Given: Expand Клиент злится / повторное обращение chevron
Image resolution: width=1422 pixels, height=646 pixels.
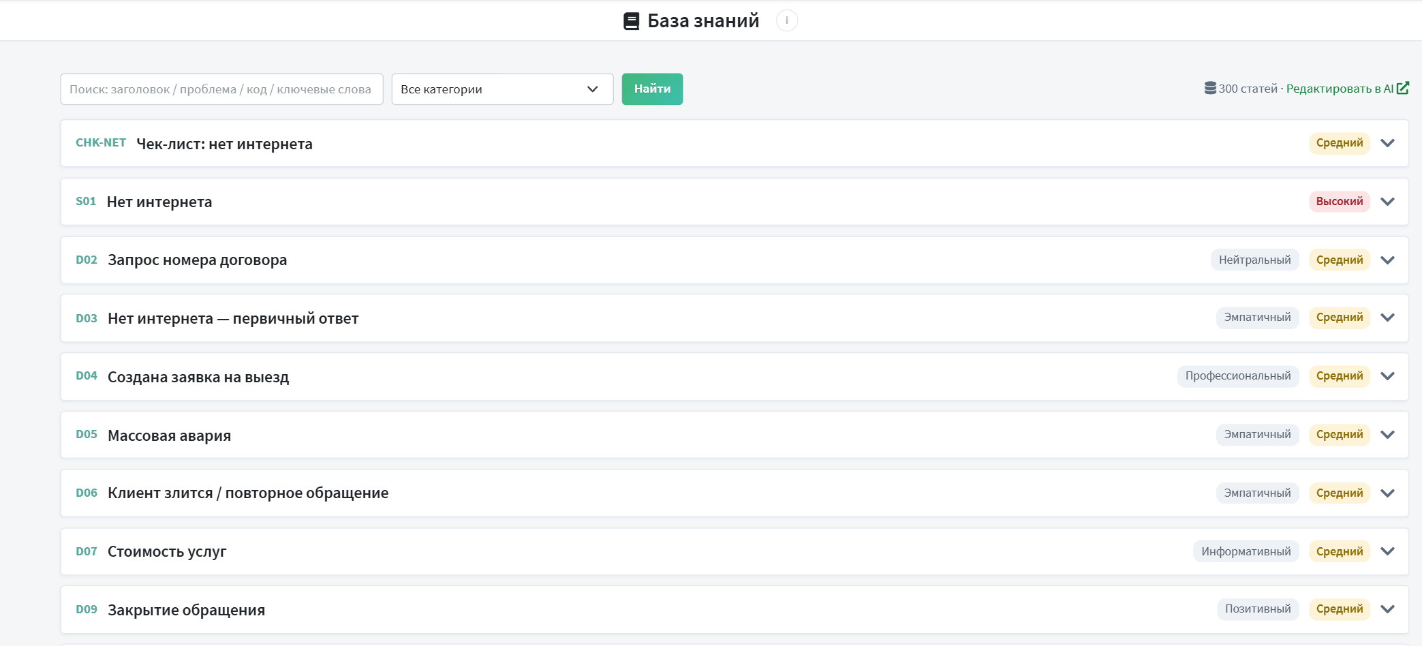Looking at the screenshot, I should coord(1387,493).
